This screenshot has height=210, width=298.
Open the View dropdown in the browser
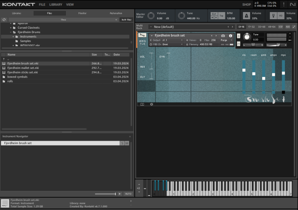click(x=63, y=20)
